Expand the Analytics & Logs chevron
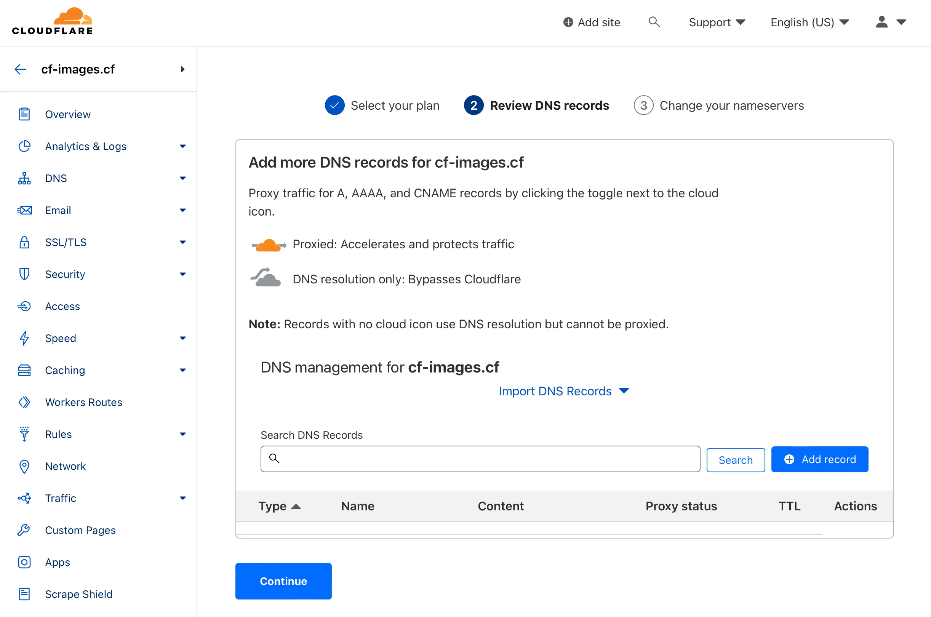 [182, 146]
